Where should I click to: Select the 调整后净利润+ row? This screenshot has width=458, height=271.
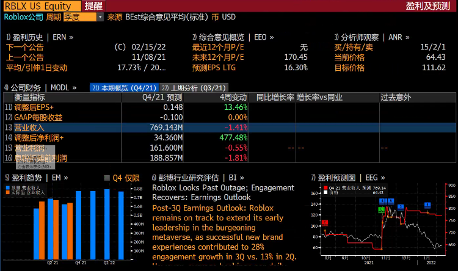(x=229, y=137)
